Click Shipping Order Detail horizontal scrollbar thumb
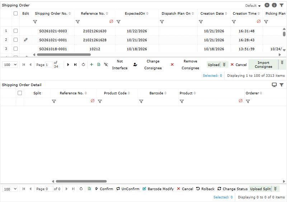This screenshot has height=202, width=287. 81,181
